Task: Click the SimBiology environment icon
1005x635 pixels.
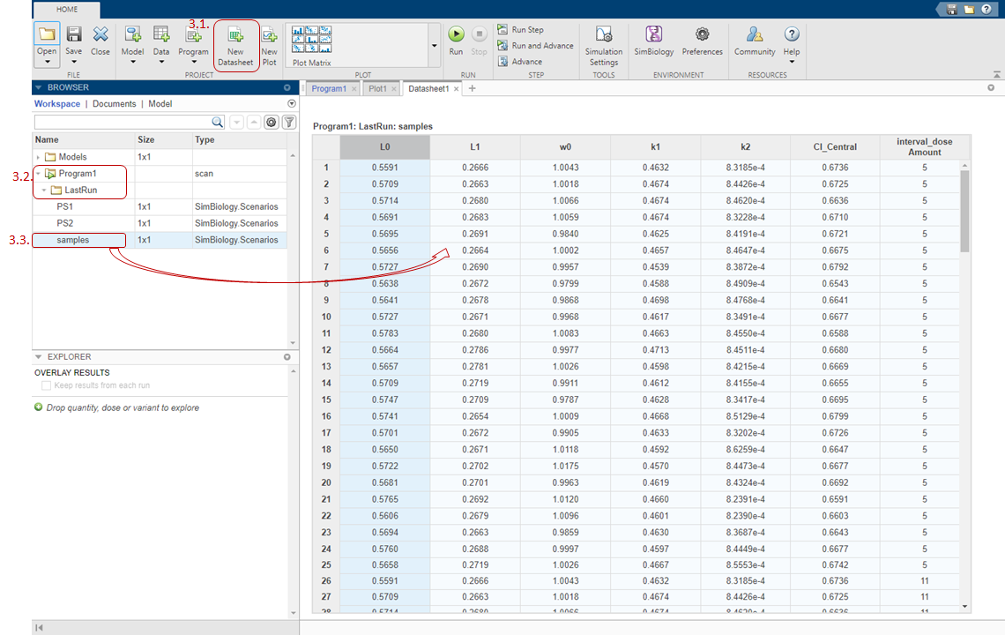Action: click(653, 35)
